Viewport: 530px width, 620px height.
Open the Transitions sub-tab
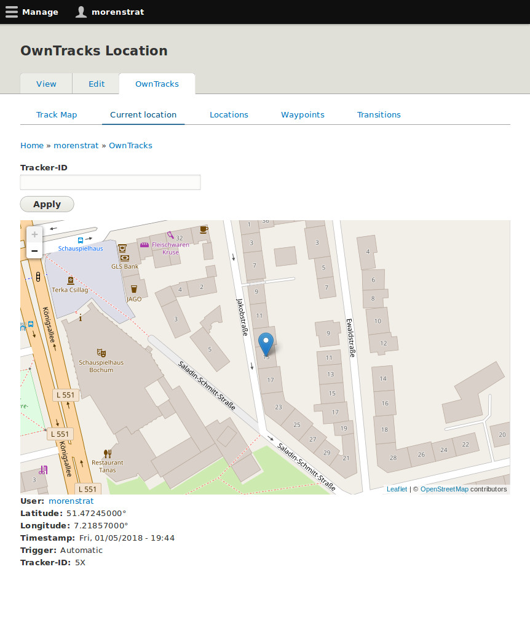[x=379, y=114]
